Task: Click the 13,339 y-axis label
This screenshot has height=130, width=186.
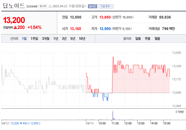Action: [x=176, y=66]
